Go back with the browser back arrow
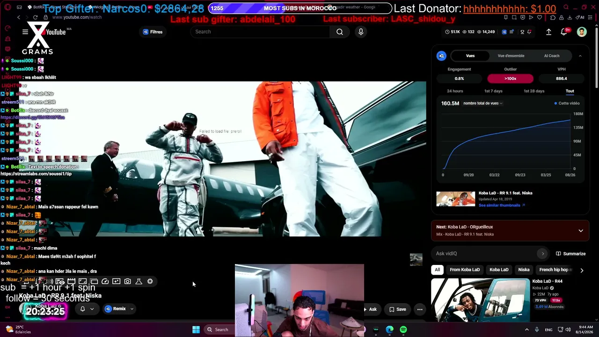599x337 pixels. click(19, 17)
